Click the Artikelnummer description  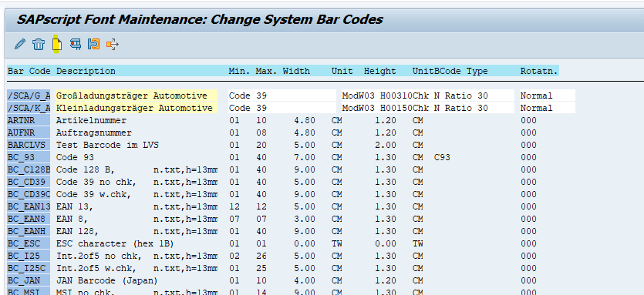coord(91,121)
